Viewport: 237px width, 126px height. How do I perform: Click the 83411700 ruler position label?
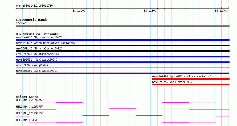click(x=221, y=11)
